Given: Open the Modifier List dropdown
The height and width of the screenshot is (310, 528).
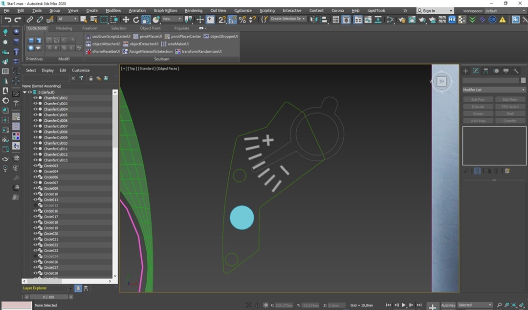Looking at the screenshot, I should tap(494, 90).
